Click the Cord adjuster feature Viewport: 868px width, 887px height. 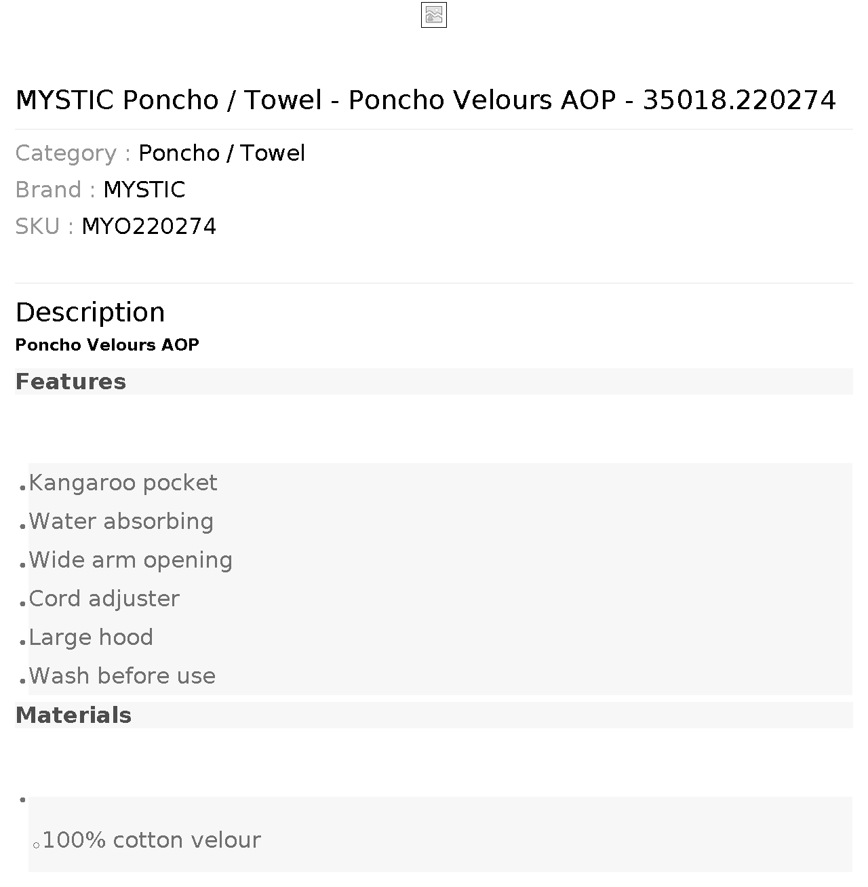104,599
